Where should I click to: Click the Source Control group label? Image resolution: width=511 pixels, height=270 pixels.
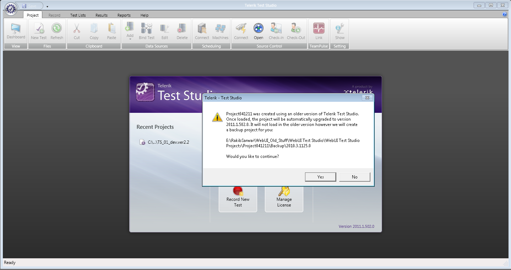point(270,46)
